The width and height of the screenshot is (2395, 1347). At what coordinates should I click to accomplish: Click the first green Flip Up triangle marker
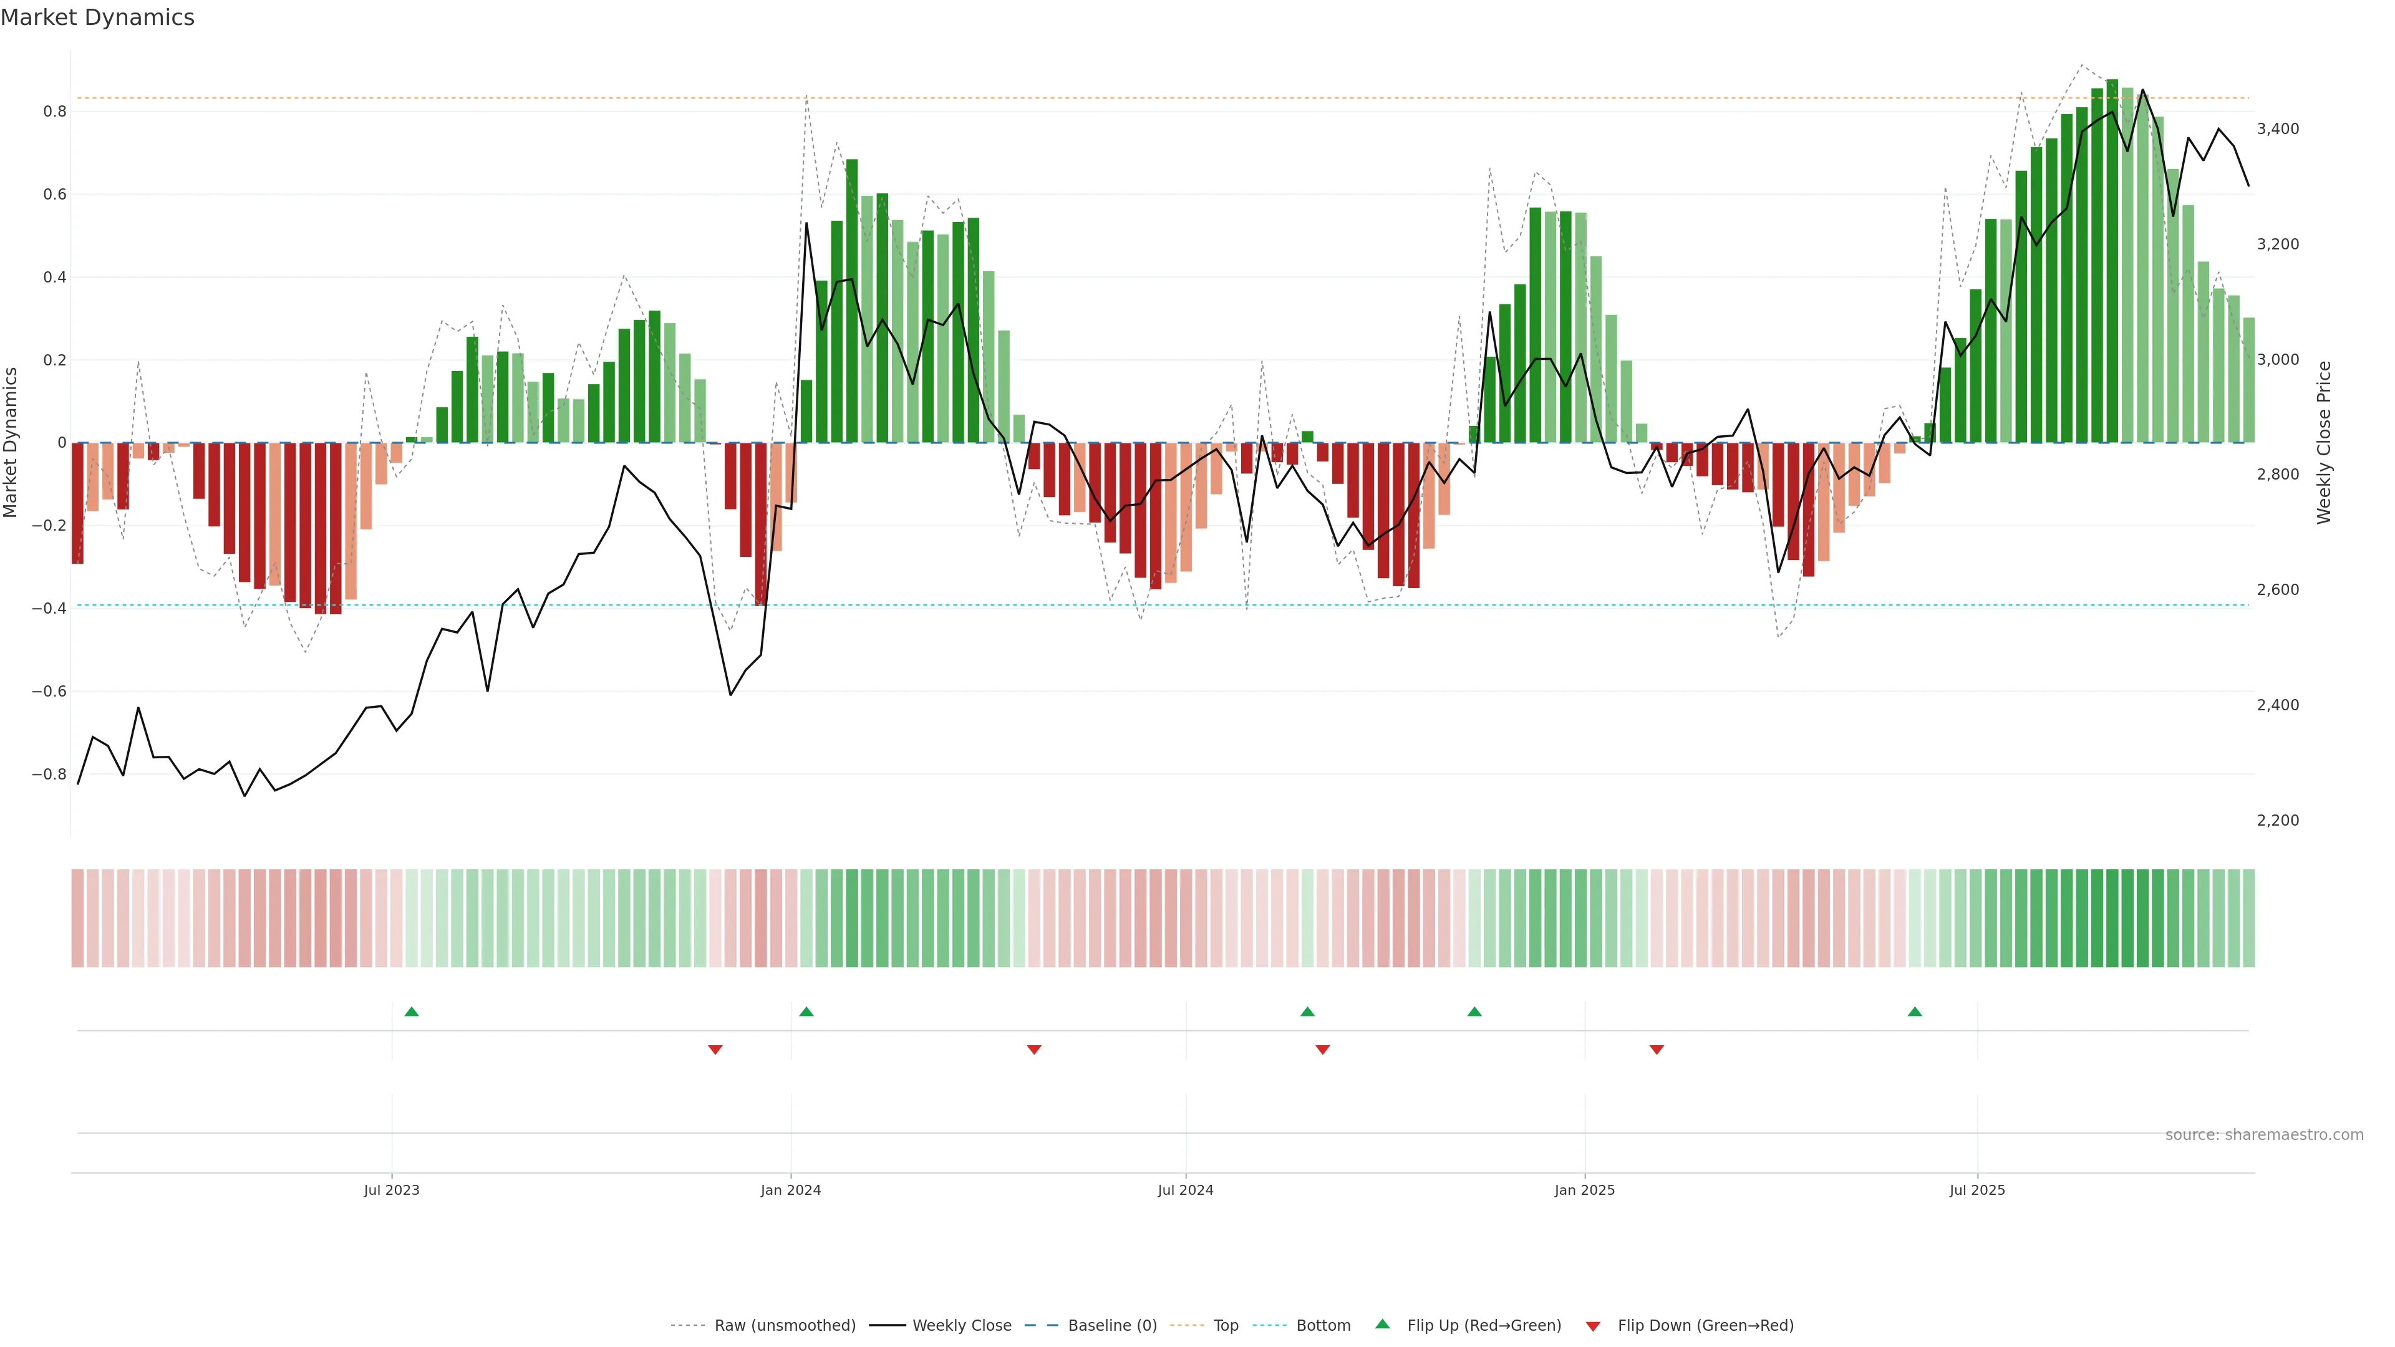[412, 1011]
